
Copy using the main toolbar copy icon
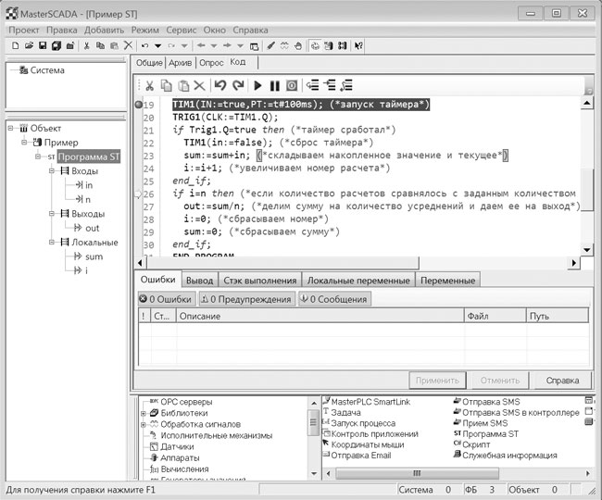tap(100, 45)
